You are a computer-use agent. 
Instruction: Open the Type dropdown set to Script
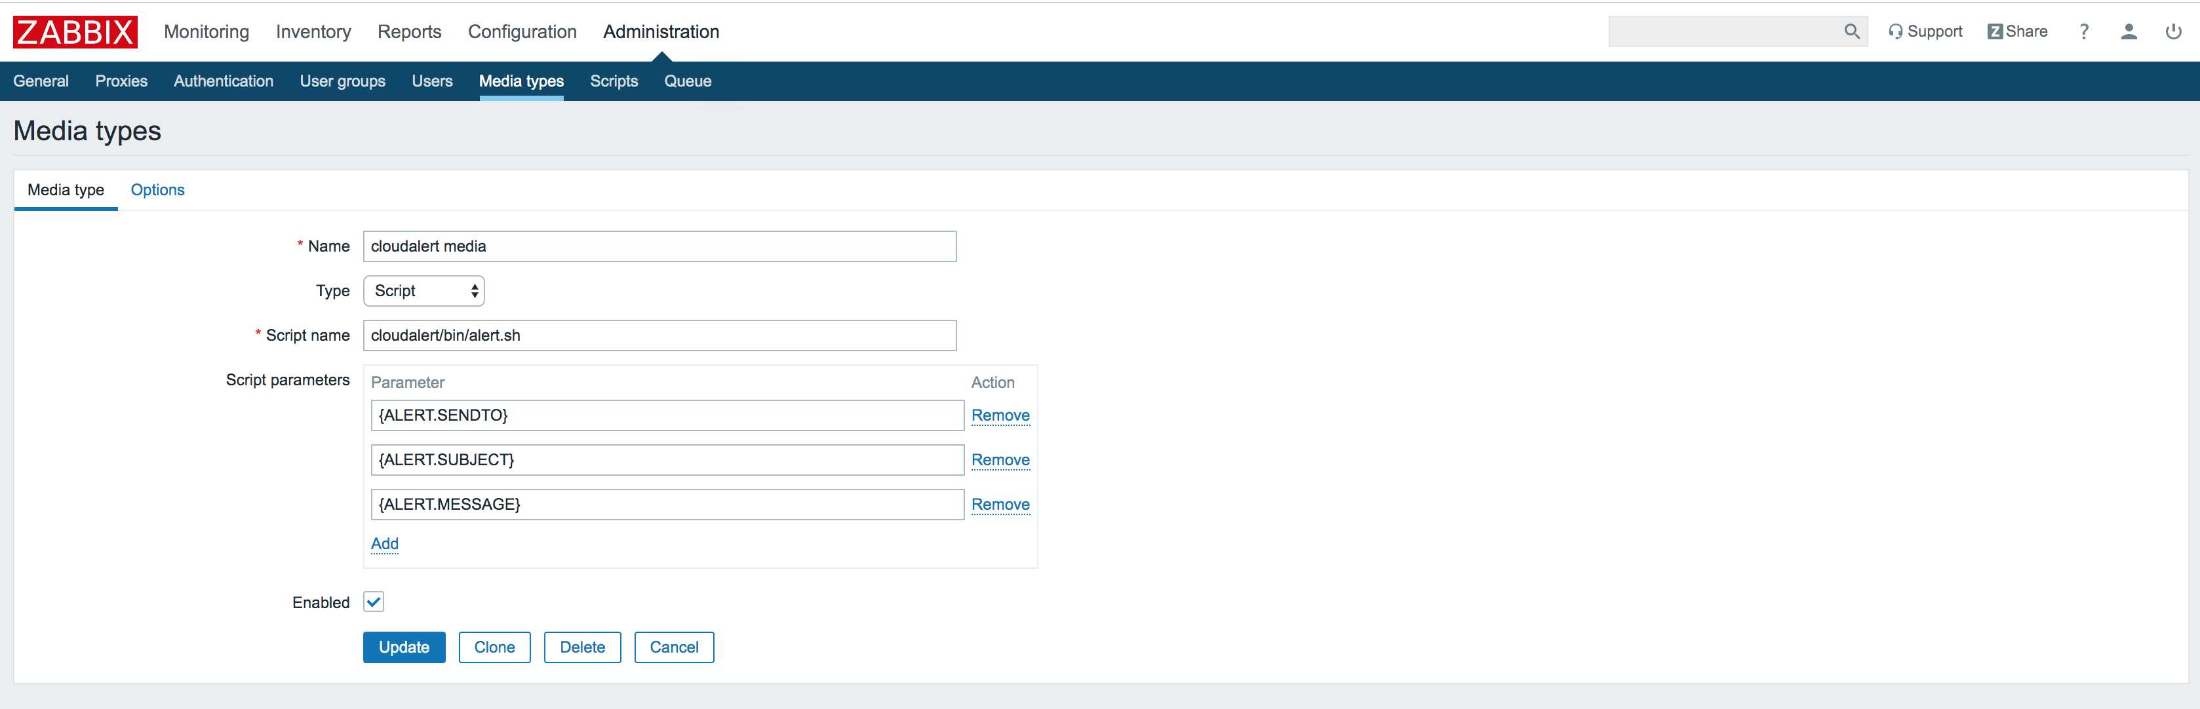click(x=424, y=291)
